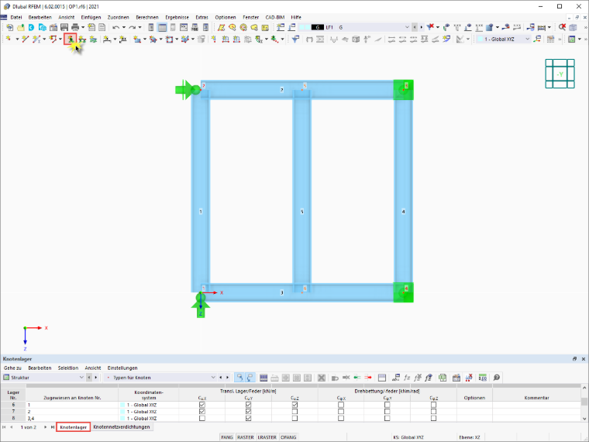This screenshot has height=442, width=589.
Task: Click the black G load case color swatch
Action: [318, 27]
